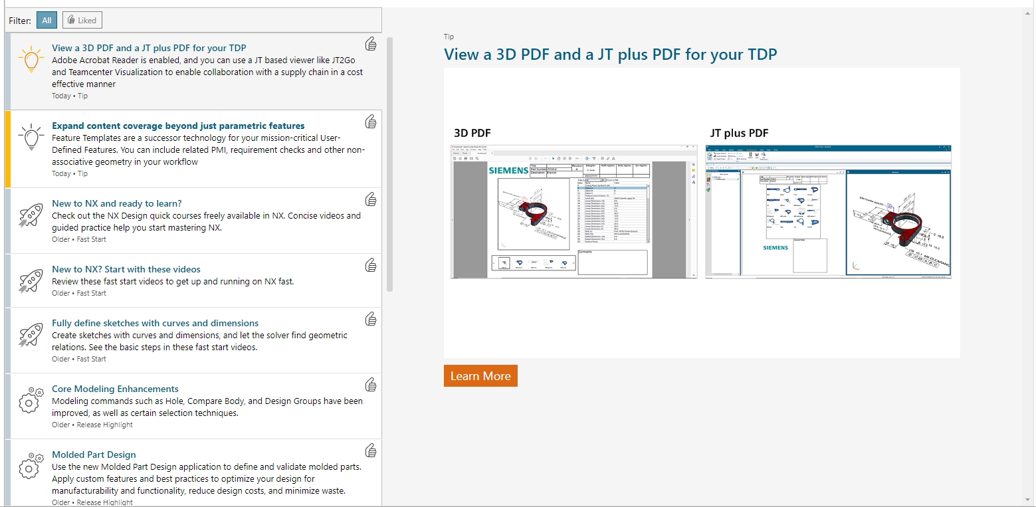Click 'Older • Release Highlight' under Core Modeling

(92, 425)
